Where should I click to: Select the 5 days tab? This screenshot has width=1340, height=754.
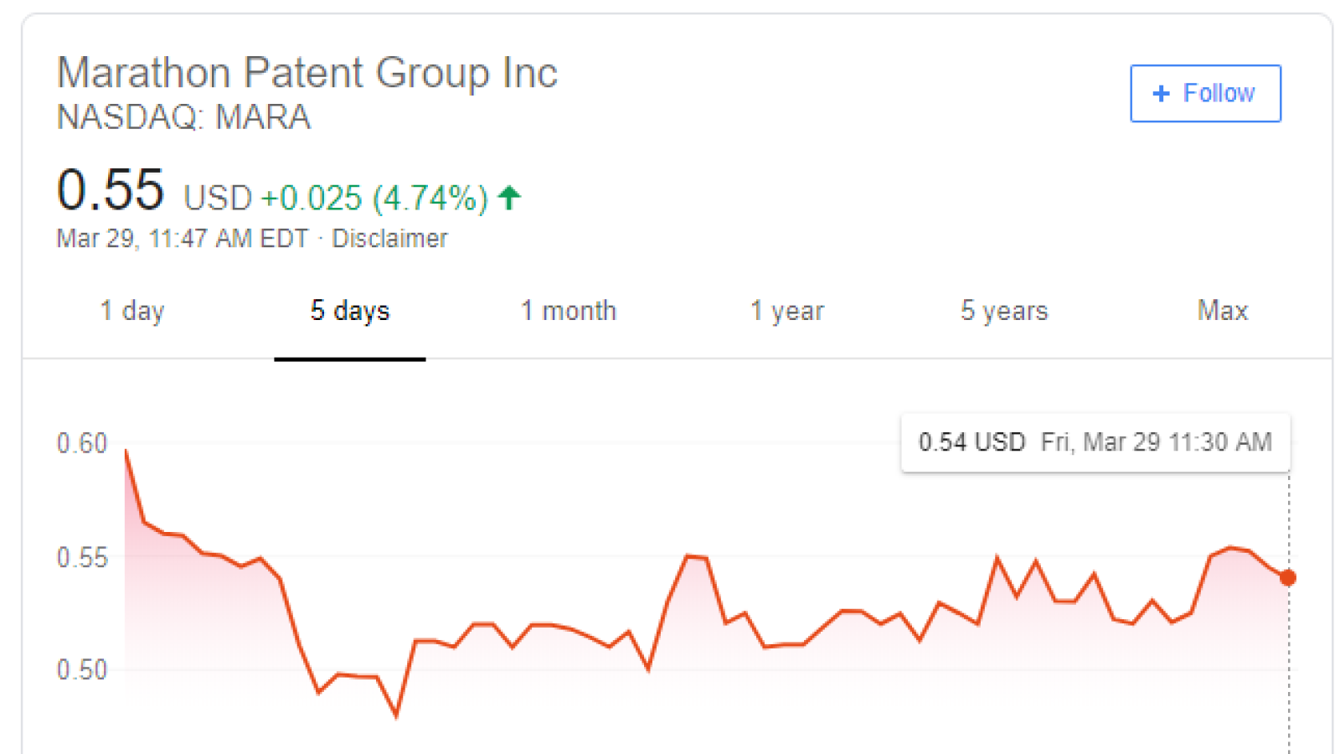coord(350,311)
